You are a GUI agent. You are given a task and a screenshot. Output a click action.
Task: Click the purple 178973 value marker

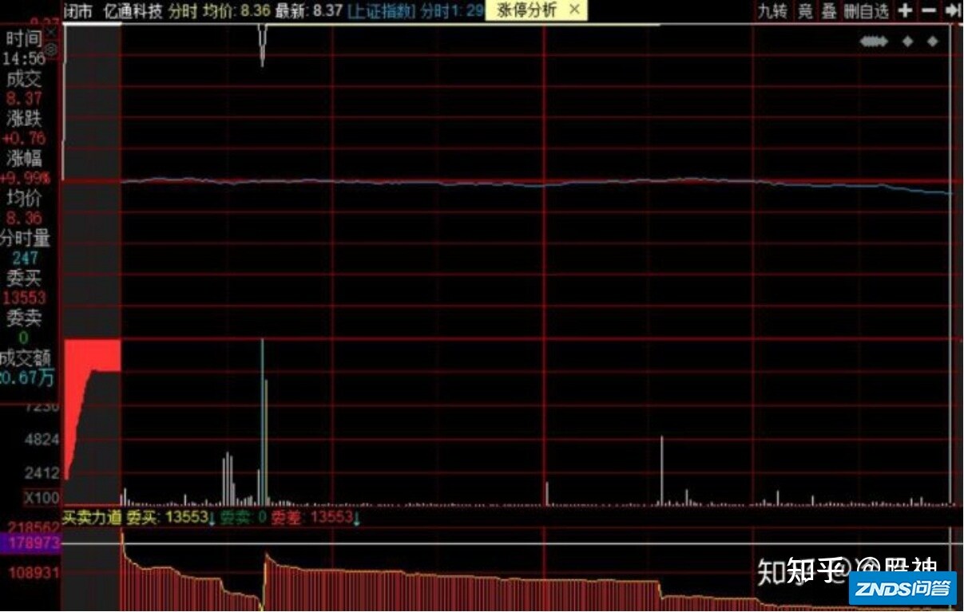coord(30,544)
